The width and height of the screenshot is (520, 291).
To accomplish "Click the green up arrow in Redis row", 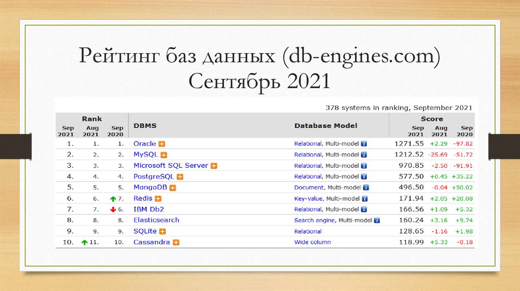I will coord(113,199).
